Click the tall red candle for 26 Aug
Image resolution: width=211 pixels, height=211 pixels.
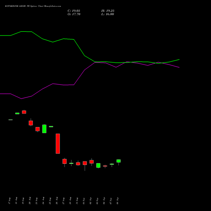(58, 143)
